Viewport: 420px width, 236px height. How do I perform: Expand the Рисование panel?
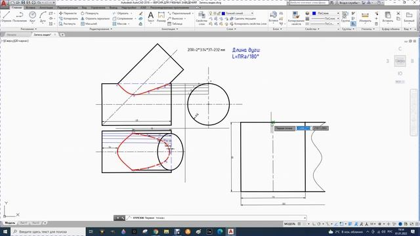pos(28,29)
